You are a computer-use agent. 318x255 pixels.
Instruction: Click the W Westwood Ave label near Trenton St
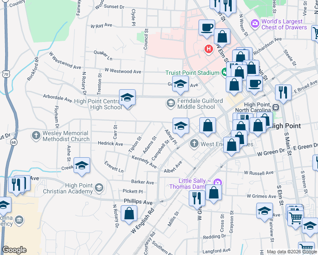[123, 71]
